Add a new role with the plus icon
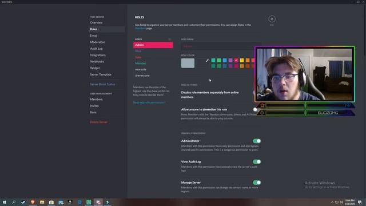This screenshot has width=366, height=206. 170,39
